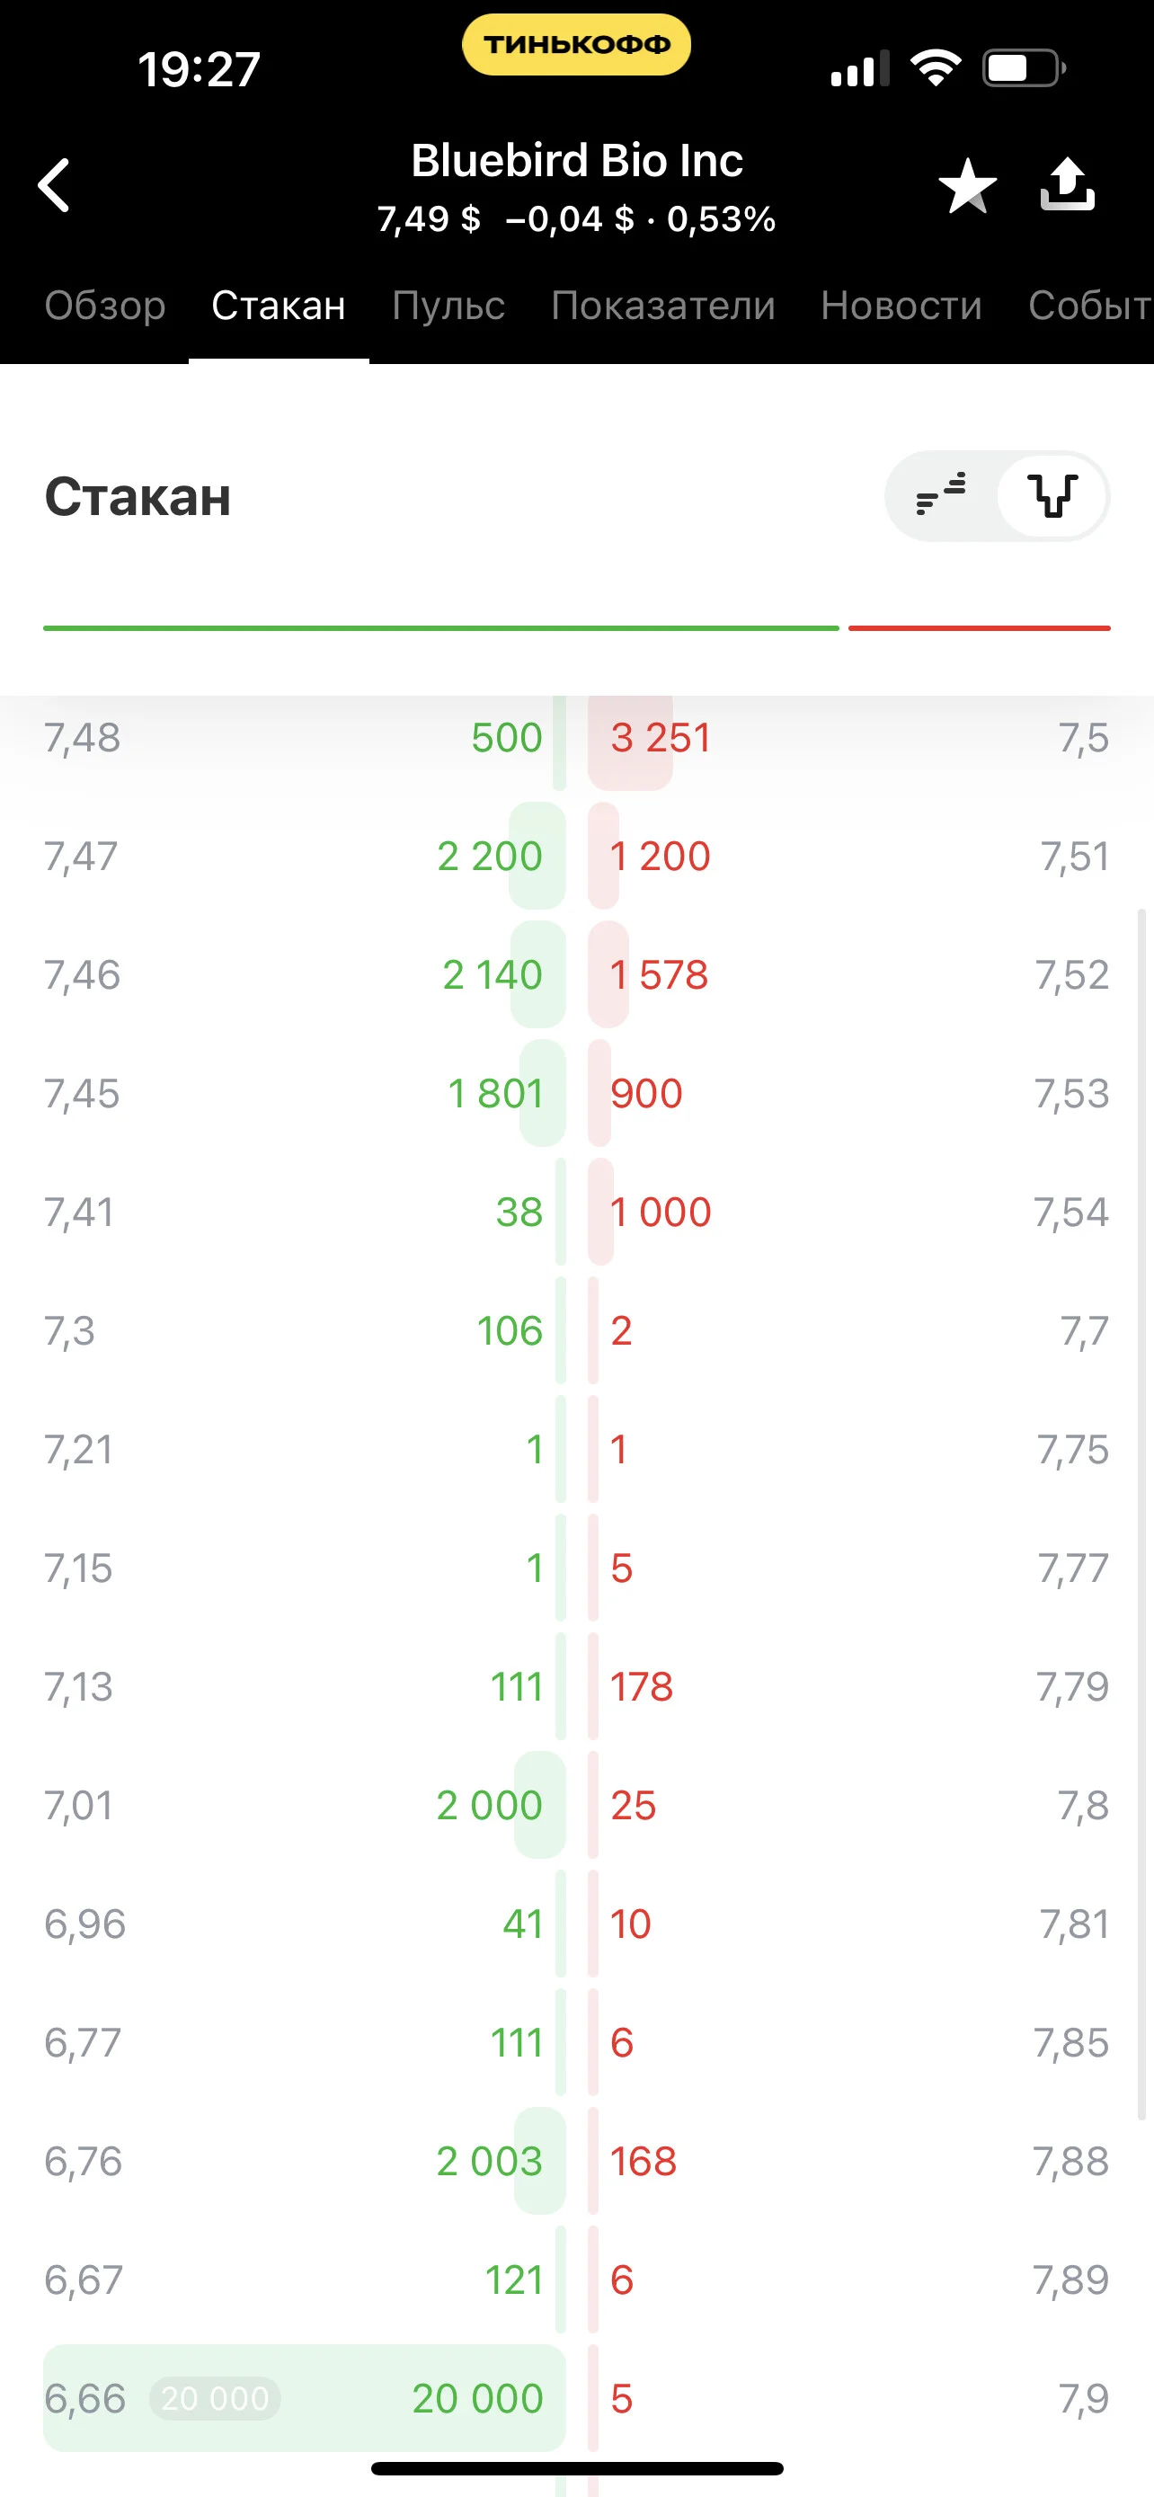Select the Стакан tab

point(278,306)
